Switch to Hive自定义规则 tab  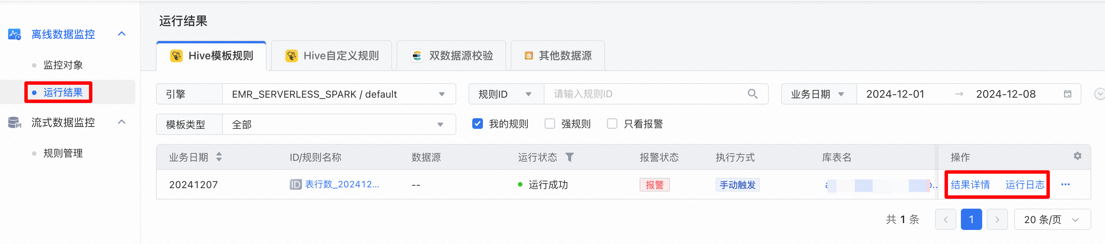coord(332,56)
